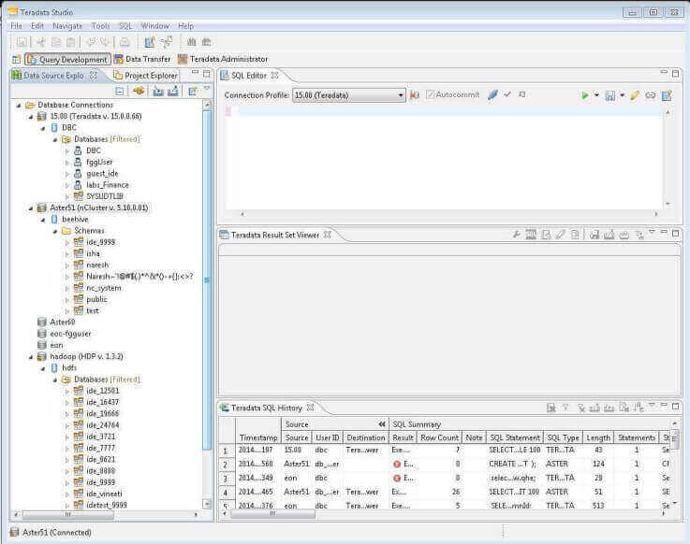
Task: Click the vertical scrollbar in Data Source Explorer
Action: pos(207,280)
